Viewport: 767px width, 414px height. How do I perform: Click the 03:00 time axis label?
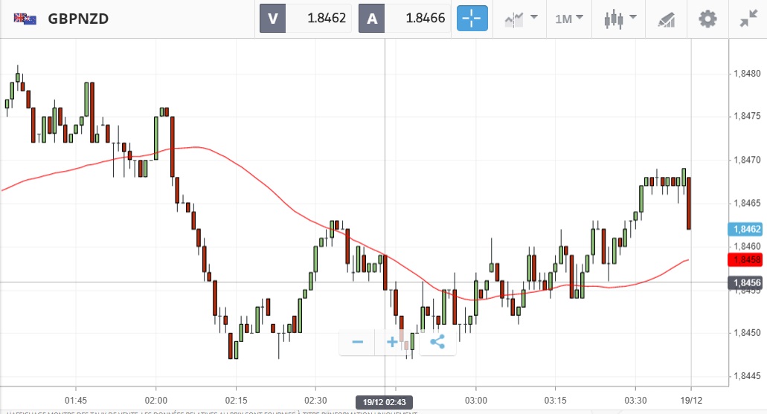475,389
